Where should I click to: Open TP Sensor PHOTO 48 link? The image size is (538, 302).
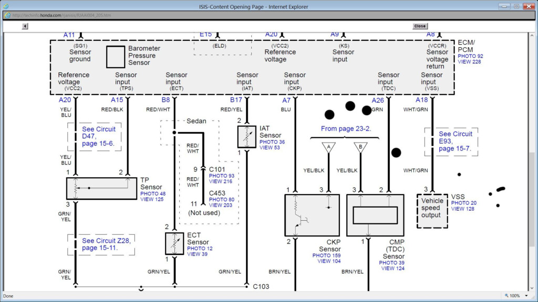(153, 194)
